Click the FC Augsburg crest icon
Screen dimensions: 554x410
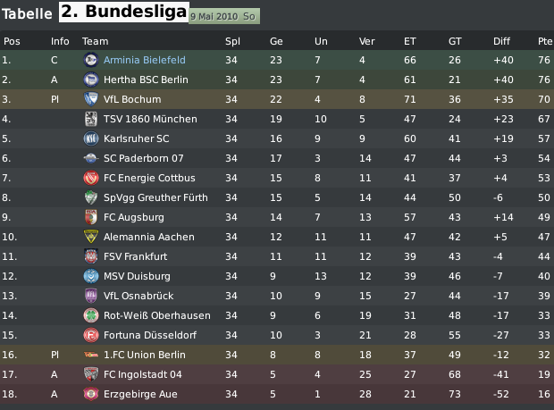point(91,217)
